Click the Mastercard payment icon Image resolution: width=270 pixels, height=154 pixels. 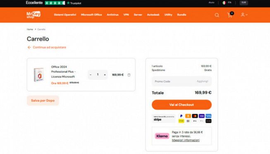[195, 116]
